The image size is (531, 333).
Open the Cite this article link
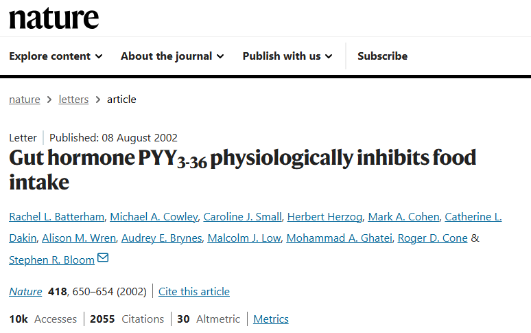[x=194, y=292]
